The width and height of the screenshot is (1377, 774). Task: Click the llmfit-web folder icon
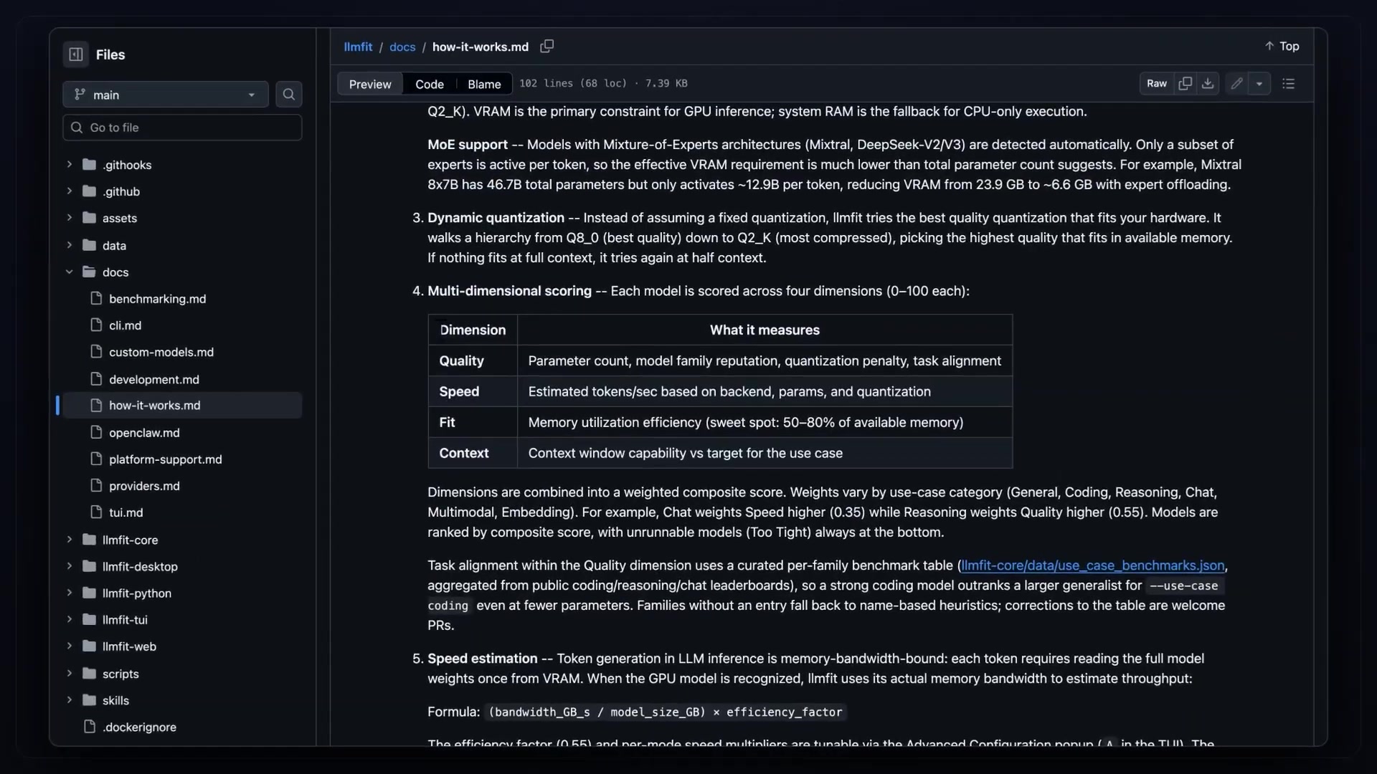[x=89, y=646]
